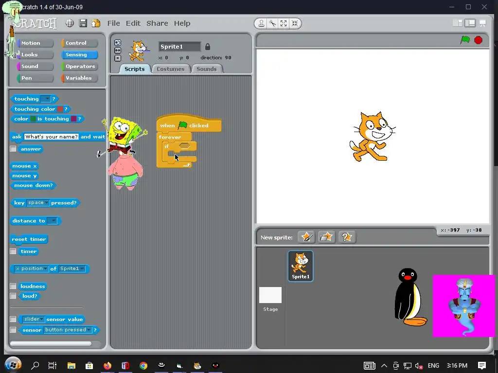The image size is (498, 373).
Task: Show Operators blocks category
Action: click(x=79, y=66)
